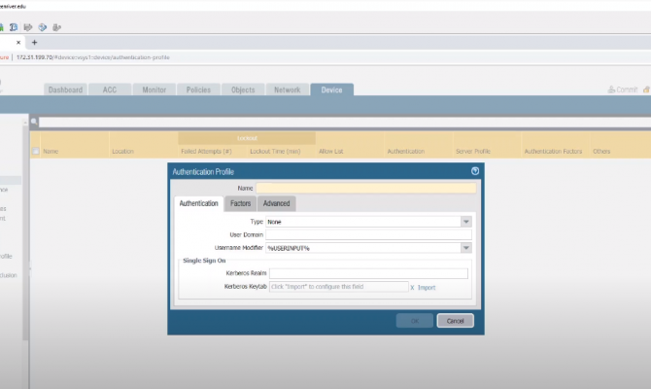651x389 pixels.
Task: Open a new browser tab with plus
Action: [x=34, y=43]
